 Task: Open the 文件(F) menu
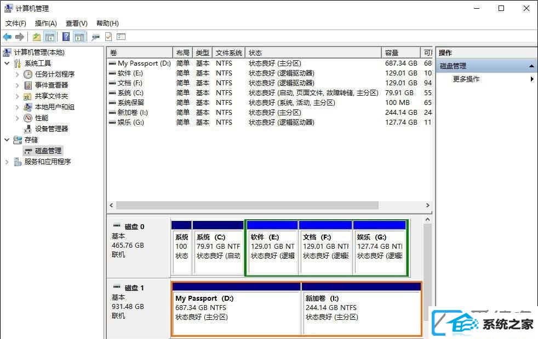click(16, 24)
